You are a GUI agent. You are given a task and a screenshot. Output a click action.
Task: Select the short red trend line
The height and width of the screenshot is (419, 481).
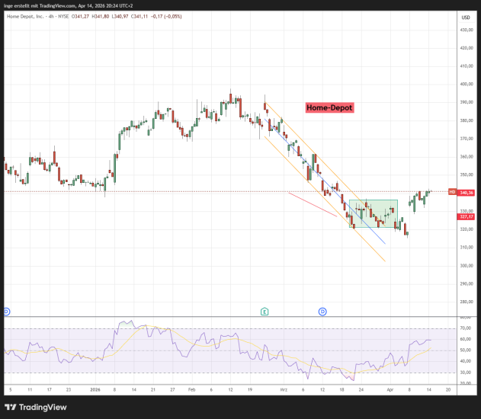tap(312, 204)
